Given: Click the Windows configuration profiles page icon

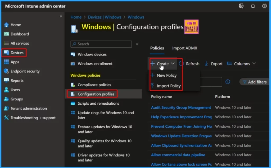Looking at the screenshot, I should [x=74, y=29].
